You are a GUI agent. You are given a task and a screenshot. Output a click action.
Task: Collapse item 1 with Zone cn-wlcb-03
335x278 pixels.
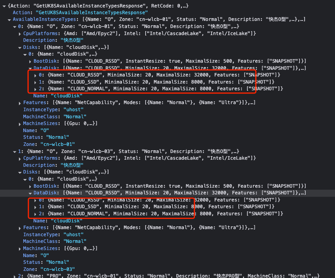point(15,152)
